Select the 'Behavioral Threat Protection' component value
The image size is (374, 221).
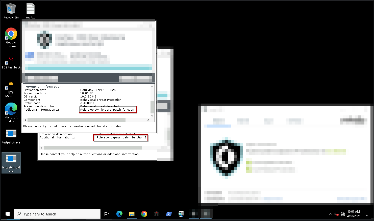pos(101,100)
